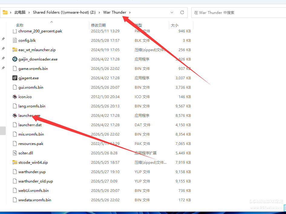Screen dimensions: 286x214
Task: Select the chrome_200_percent.pak file icon
Action: [x=15, y=31]
